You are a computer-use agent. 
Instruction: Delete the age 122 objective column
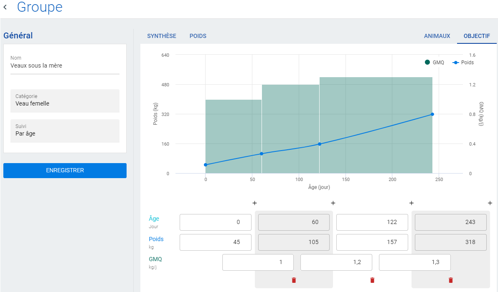point(372,280)
